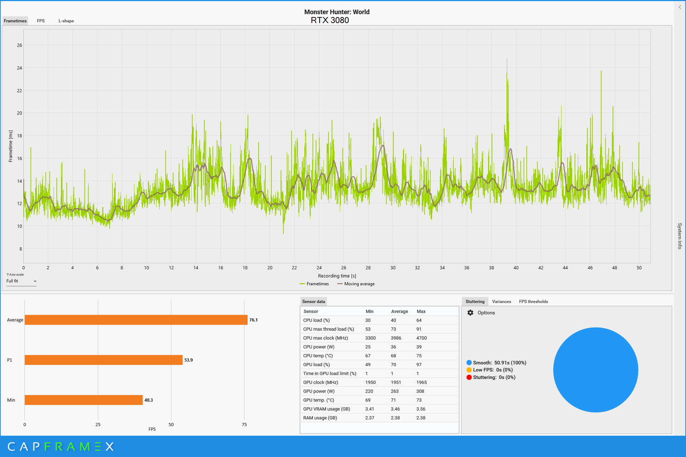Switch to the FPS tab

(x=41, y=21)
